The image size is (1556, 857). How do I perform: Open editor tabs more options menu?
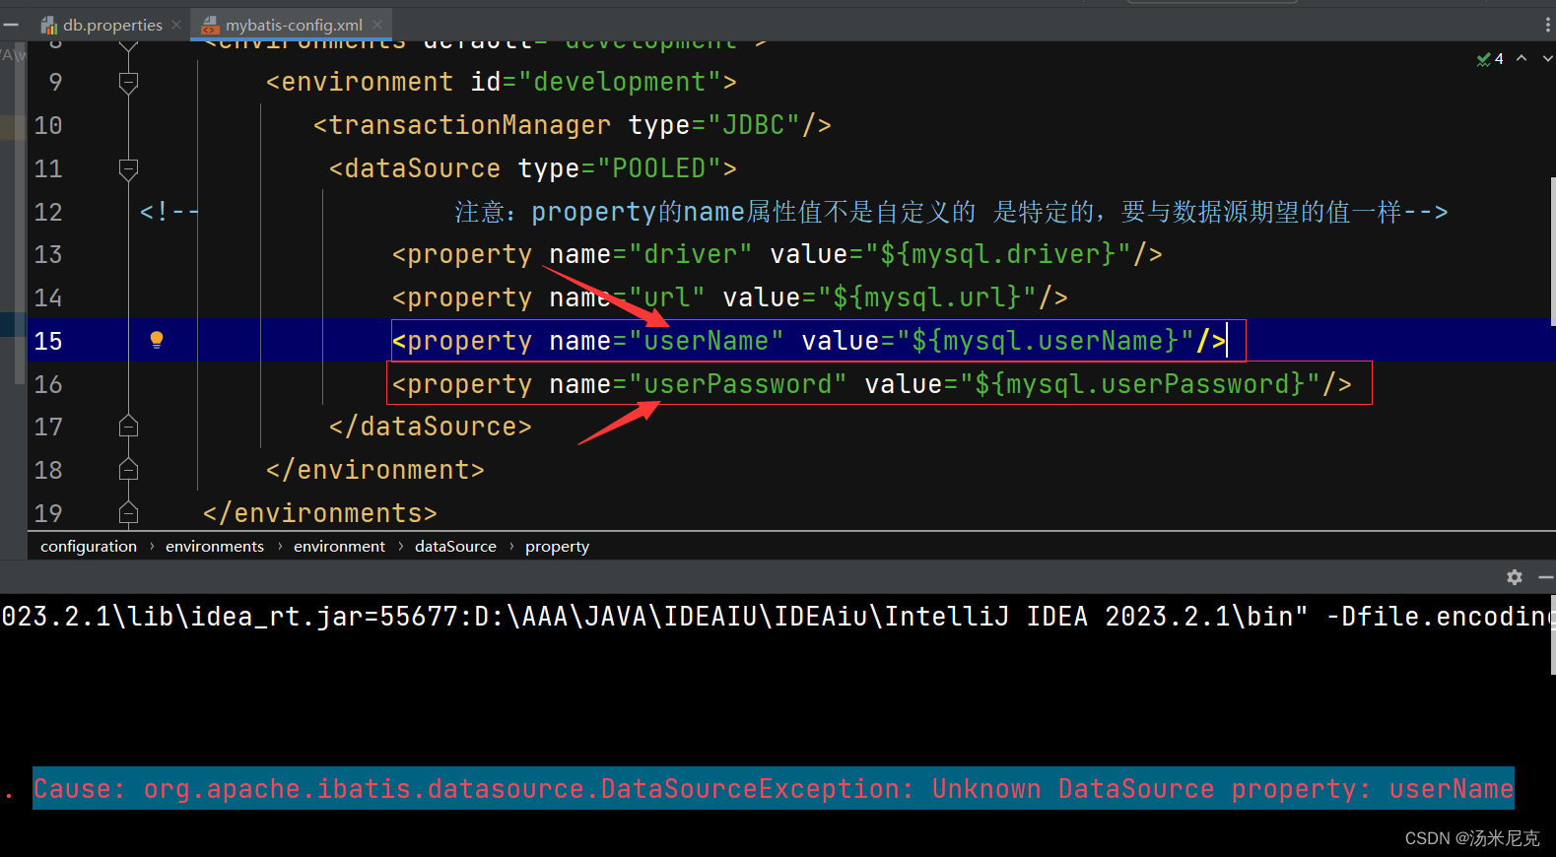coord(1548,25)
